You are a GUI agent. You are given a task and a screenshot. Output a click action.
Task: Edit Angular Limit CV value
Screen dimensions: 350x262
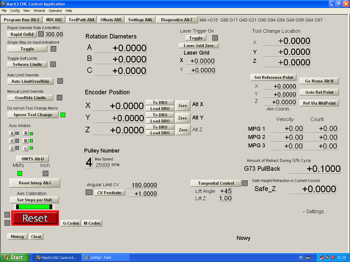click(x=142, y=185)
